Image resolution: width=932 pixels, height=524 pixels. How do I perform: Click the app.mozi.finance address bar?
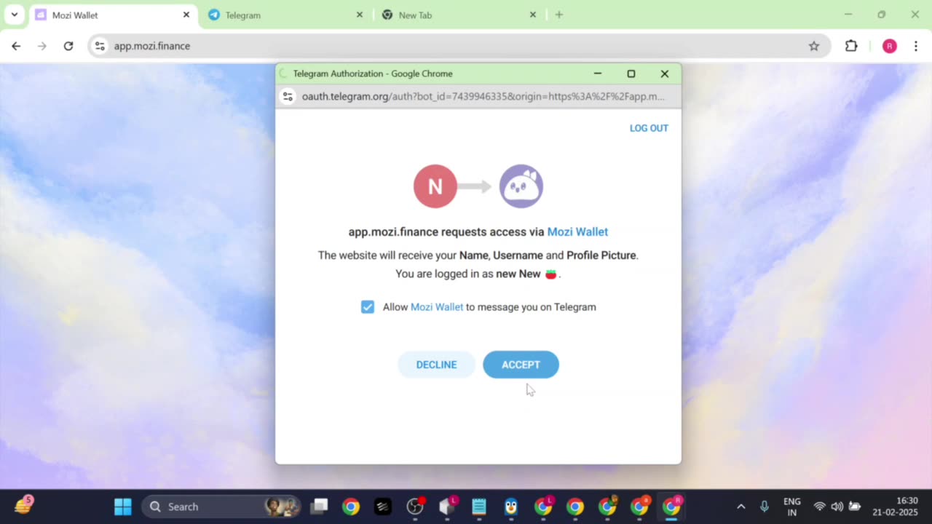459,46
